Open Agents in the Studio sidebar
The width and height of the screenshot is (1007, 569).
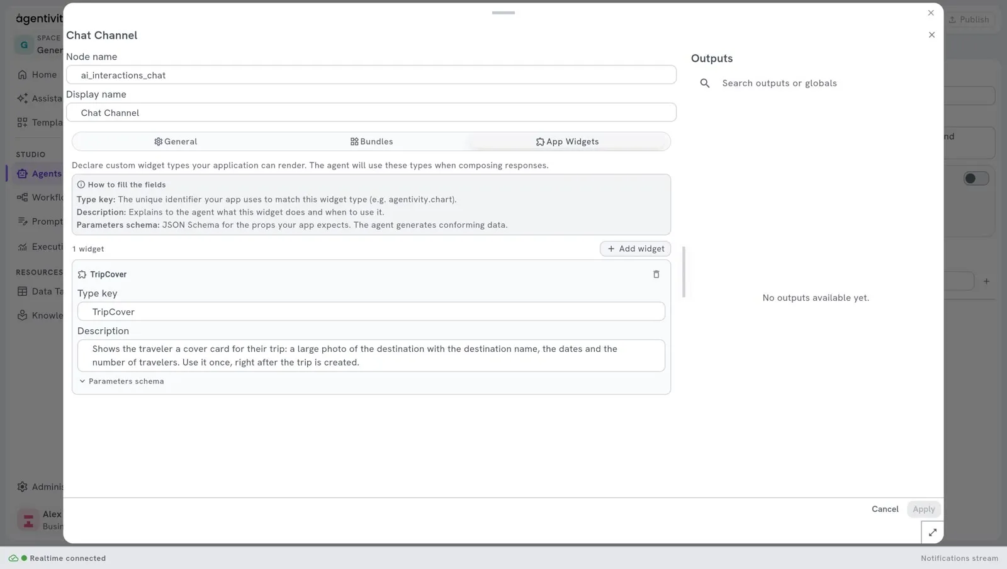(39, 174)
